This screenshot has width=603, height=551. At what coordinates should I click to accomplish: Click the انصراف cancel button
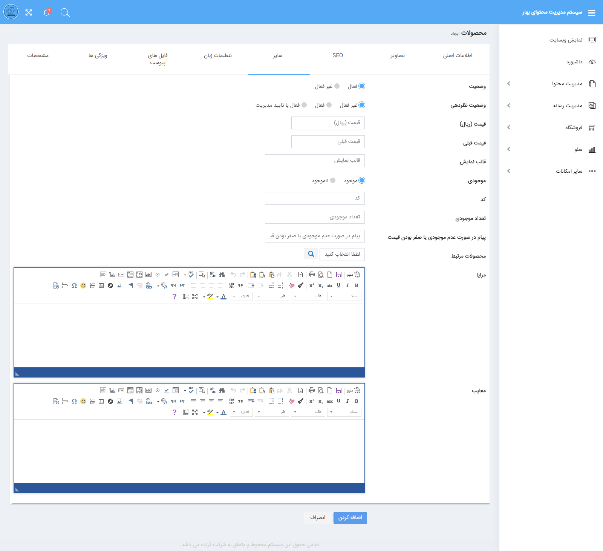click(318, 518)
